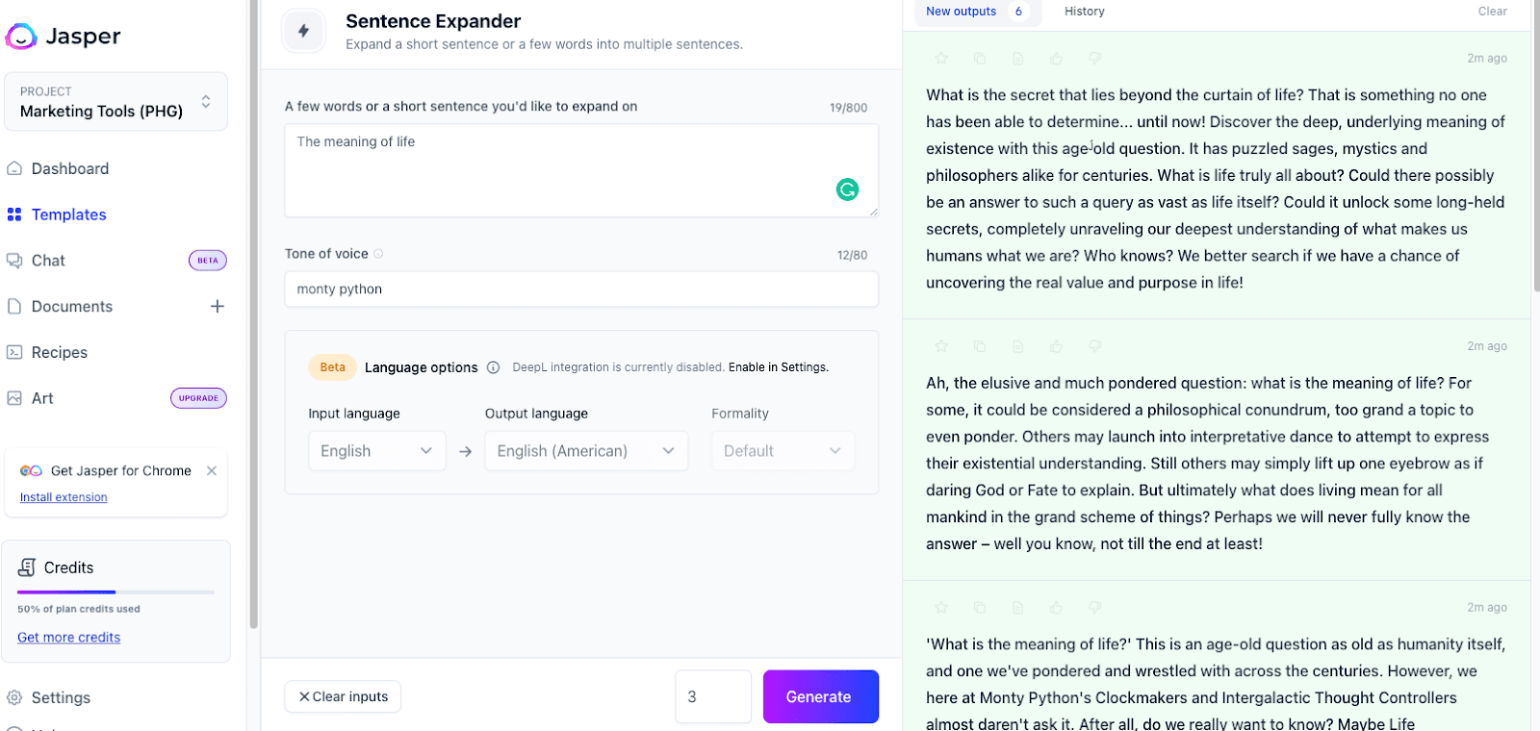Focus the output count field showing 3
Viewport: 1540px width, 731px height.
pyautogui.click(x=713, y=696)
